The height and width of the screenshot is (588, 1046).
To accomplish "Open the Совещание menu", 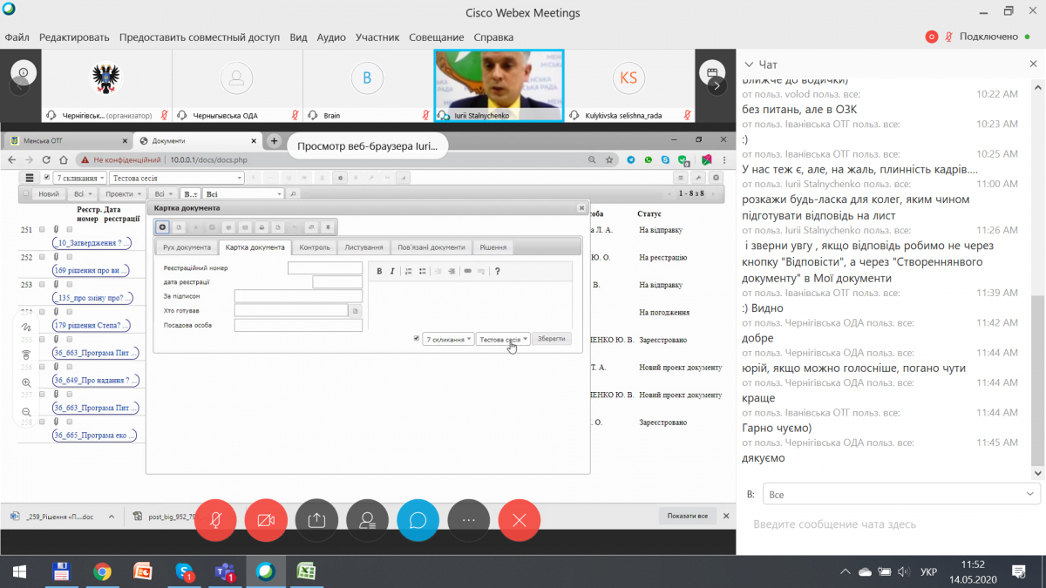I will (x=437, y=37).
